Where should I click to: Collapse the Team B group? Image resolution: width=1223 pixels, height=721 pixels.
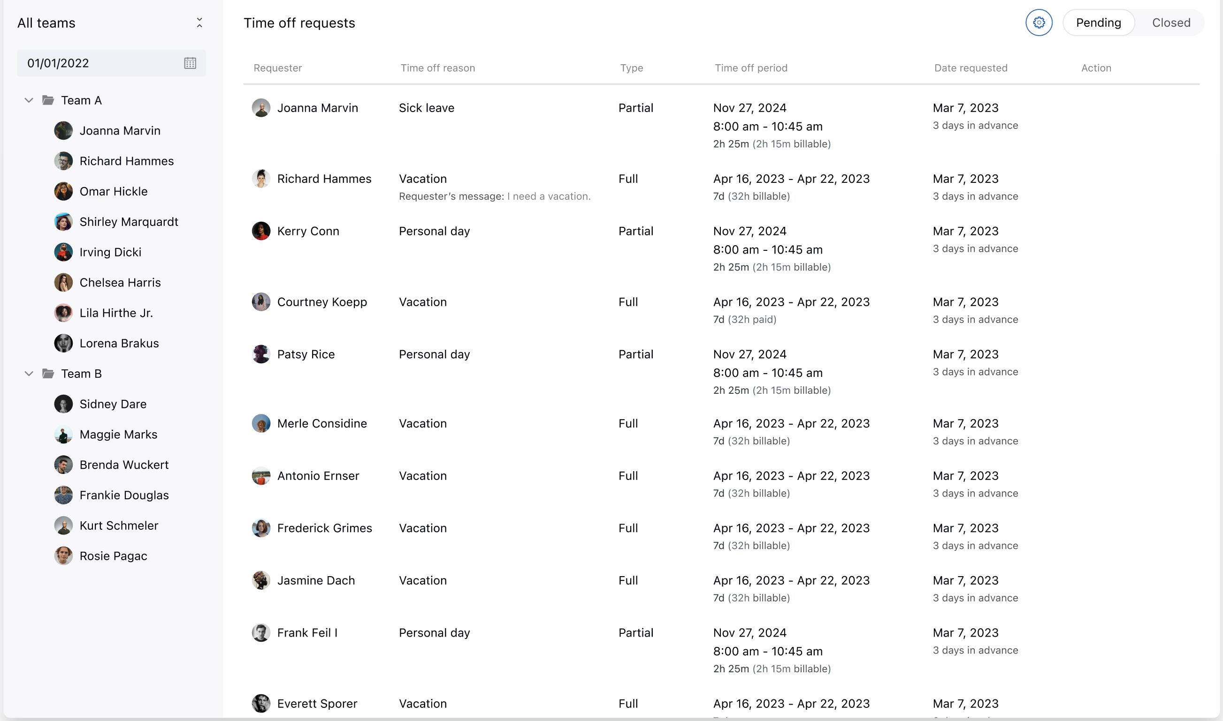(x=29, y=374)
